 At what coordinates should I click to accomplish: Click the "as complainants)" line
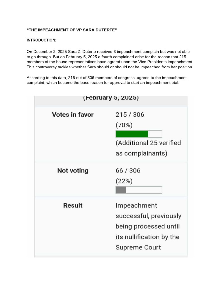tap(141, 153)
